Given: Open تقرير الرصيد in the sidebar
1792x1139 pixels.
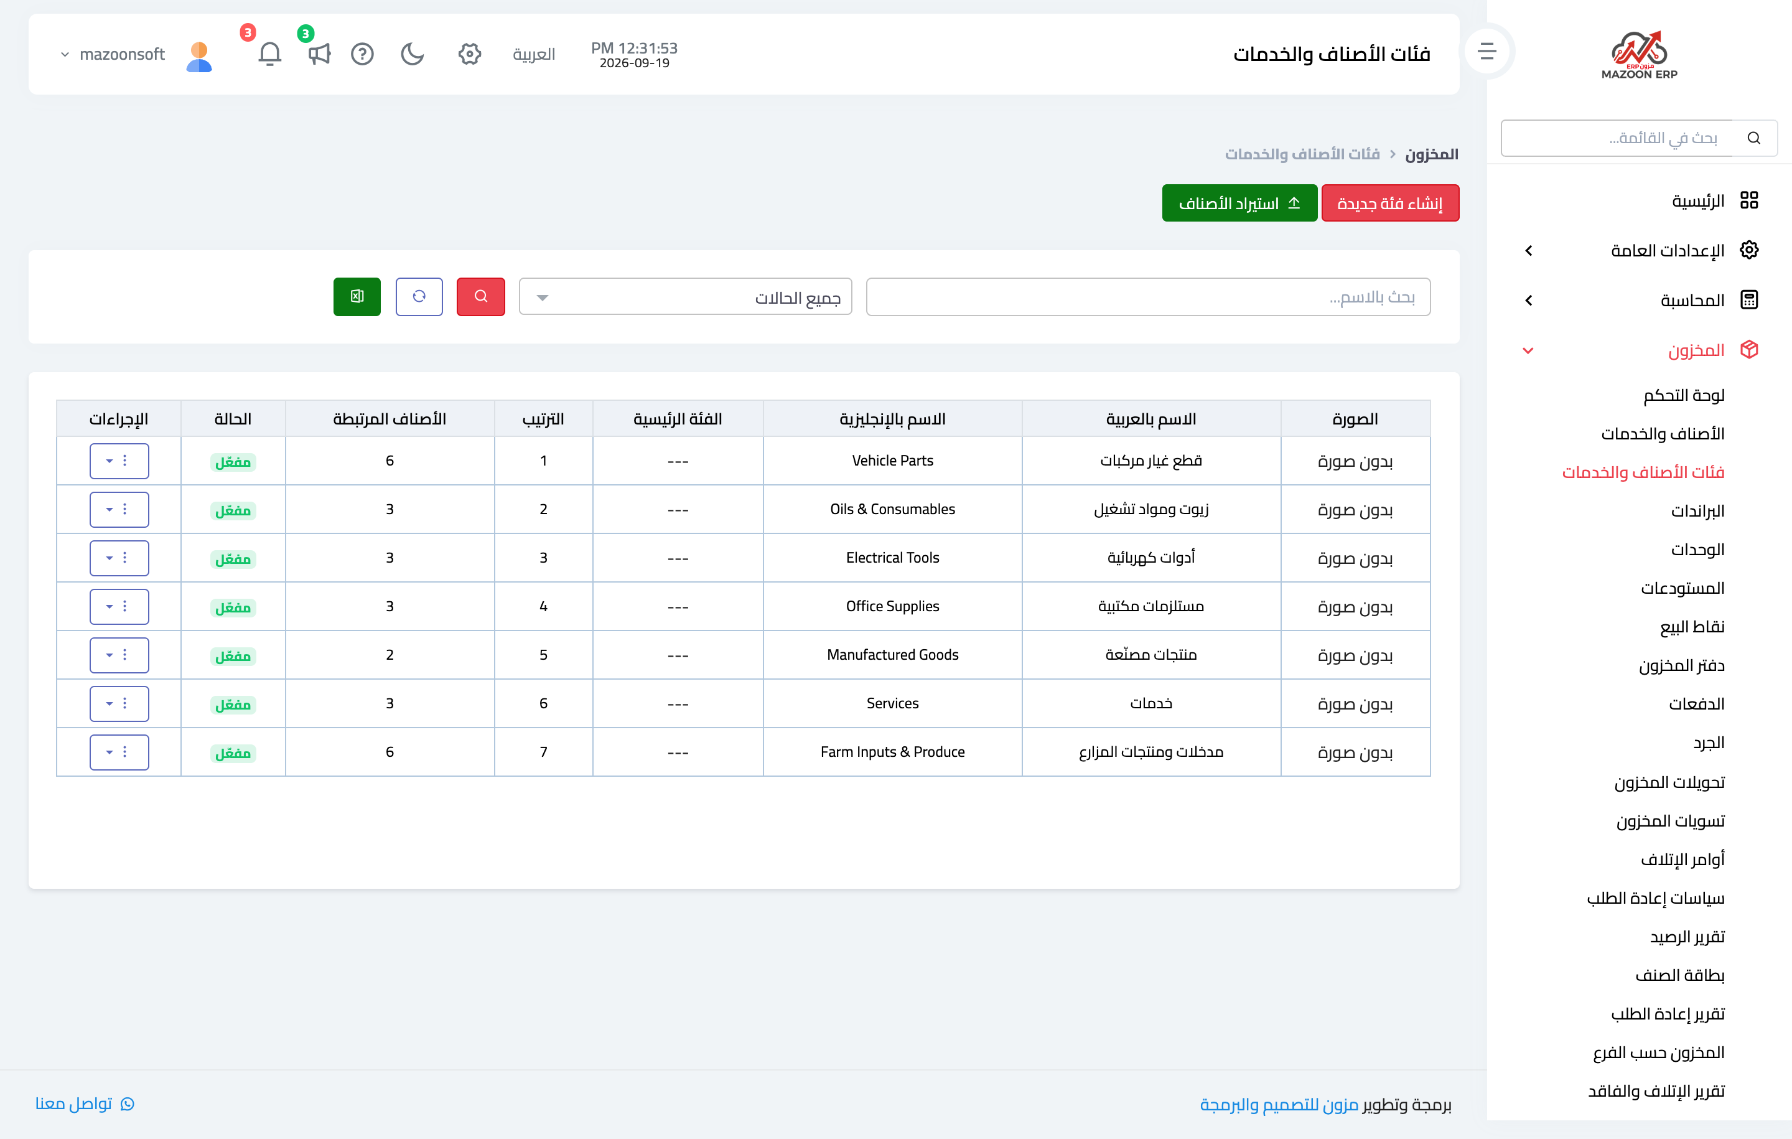Looking at the screenshot, I should [1687, 937].
